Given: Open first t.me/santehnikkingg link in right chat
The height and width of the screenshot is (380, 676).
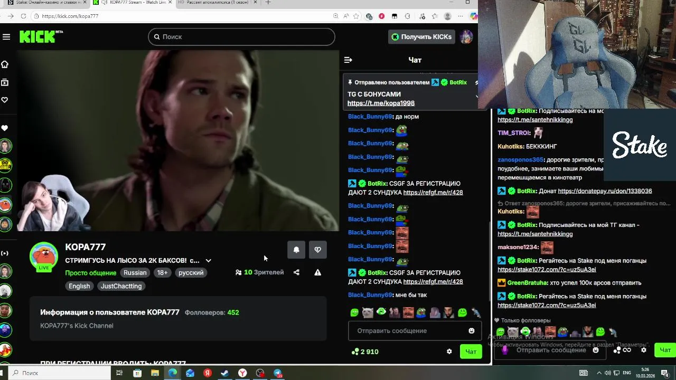Looking at the screenshot, I should pyautogui.click(x=535, y=120).
